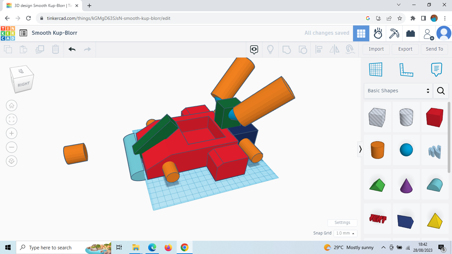
Task: Select the Ruler tool
Action: pos(406,69)
